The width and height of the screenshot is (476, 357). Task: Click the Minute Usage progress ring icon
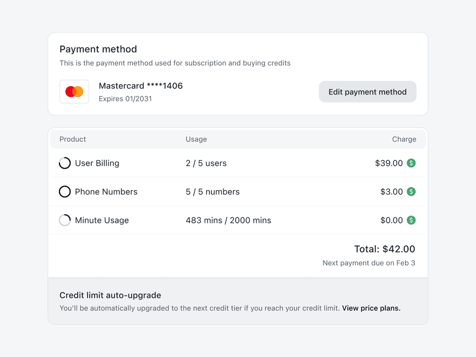click(x=65, y=220)
